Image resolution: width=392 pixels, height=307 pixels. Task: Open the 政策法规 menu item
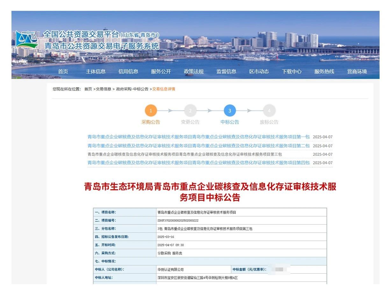(194, 72)
